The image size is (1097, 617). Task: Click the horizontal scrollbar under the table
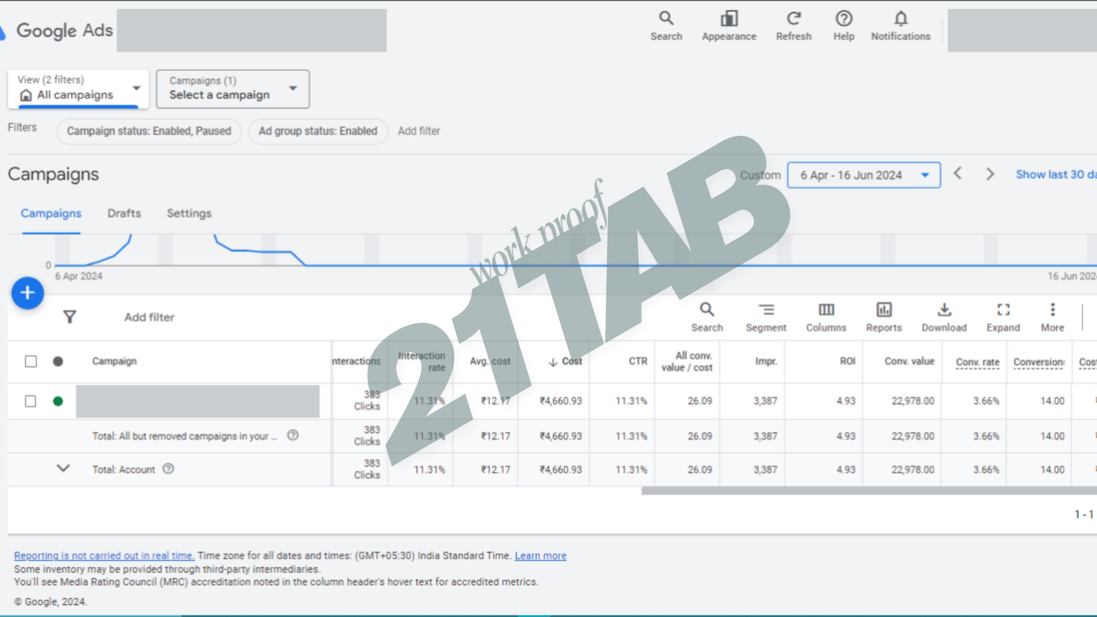tap(868, 491)
